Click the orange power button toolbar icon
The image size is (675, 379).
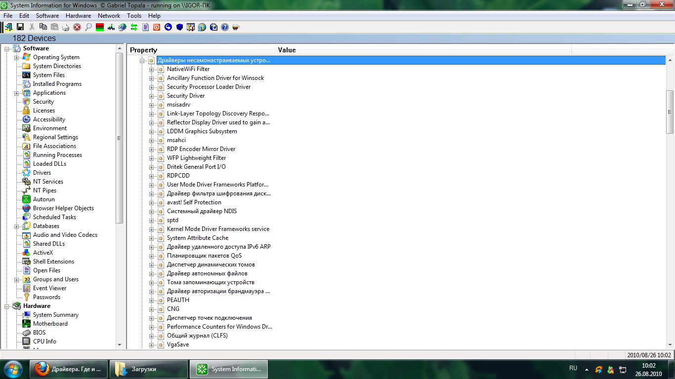click(157, 27)
